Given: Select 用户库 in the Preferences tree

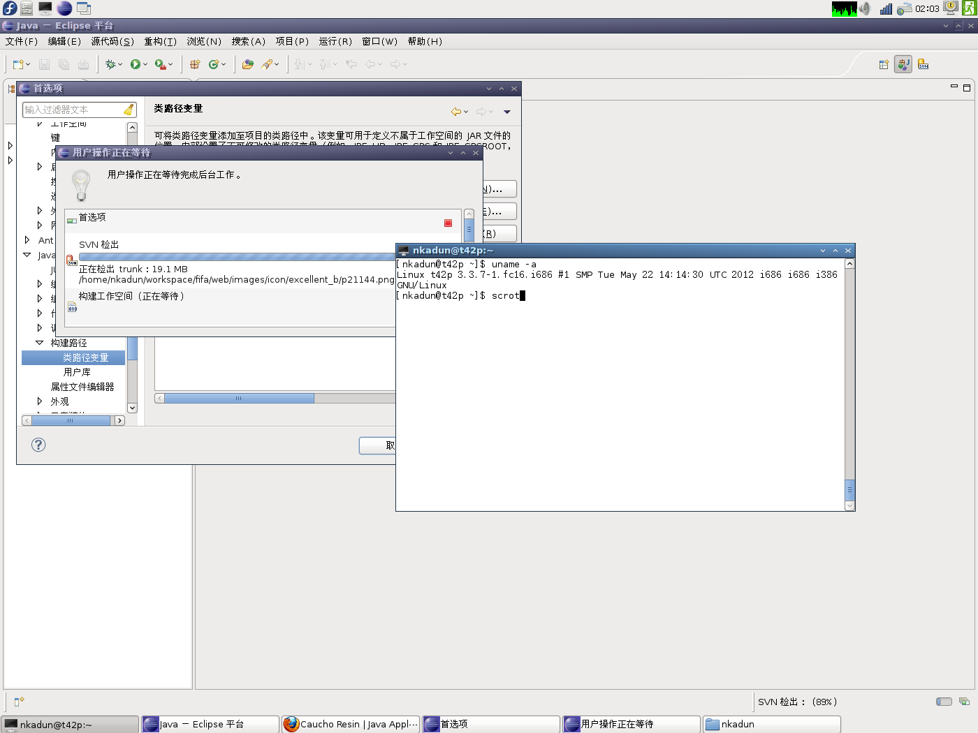Looking at the screenshot, I should coord(77,372).
